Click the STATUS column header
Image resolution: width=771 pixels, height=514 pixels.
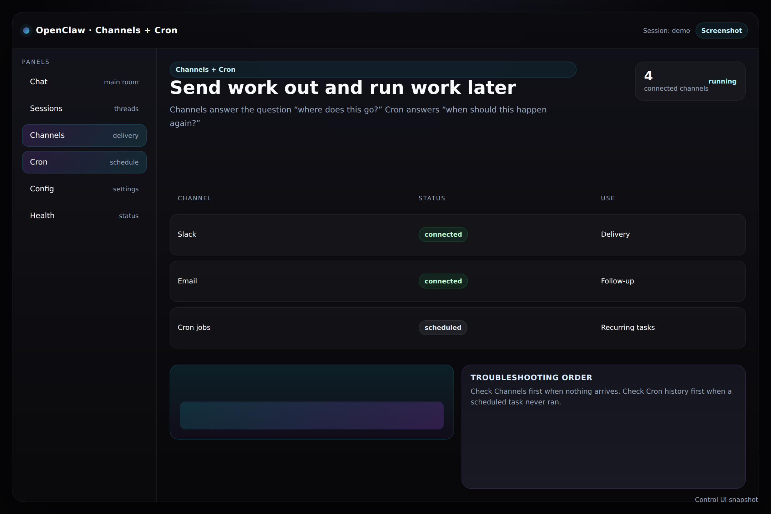coord(432,198)
